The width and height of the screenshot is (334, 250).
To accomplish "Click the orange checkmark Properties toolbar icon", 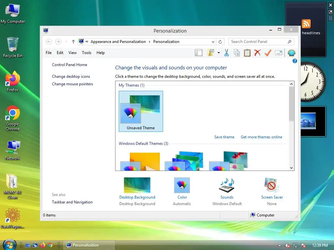I will click(268, 53).
